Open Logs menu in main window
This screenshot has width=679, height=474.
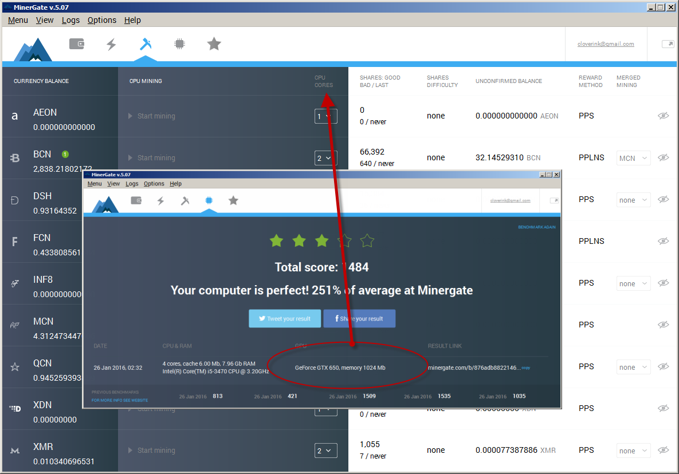click(70, 21)
